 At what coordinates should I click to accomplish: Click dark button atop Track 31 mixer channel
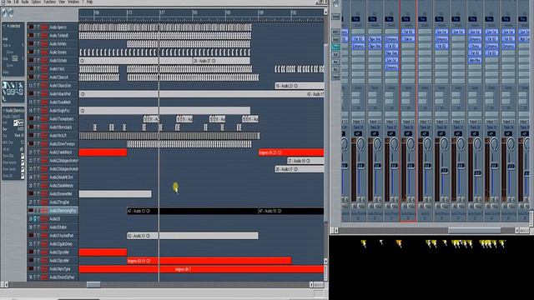point(456,19)
